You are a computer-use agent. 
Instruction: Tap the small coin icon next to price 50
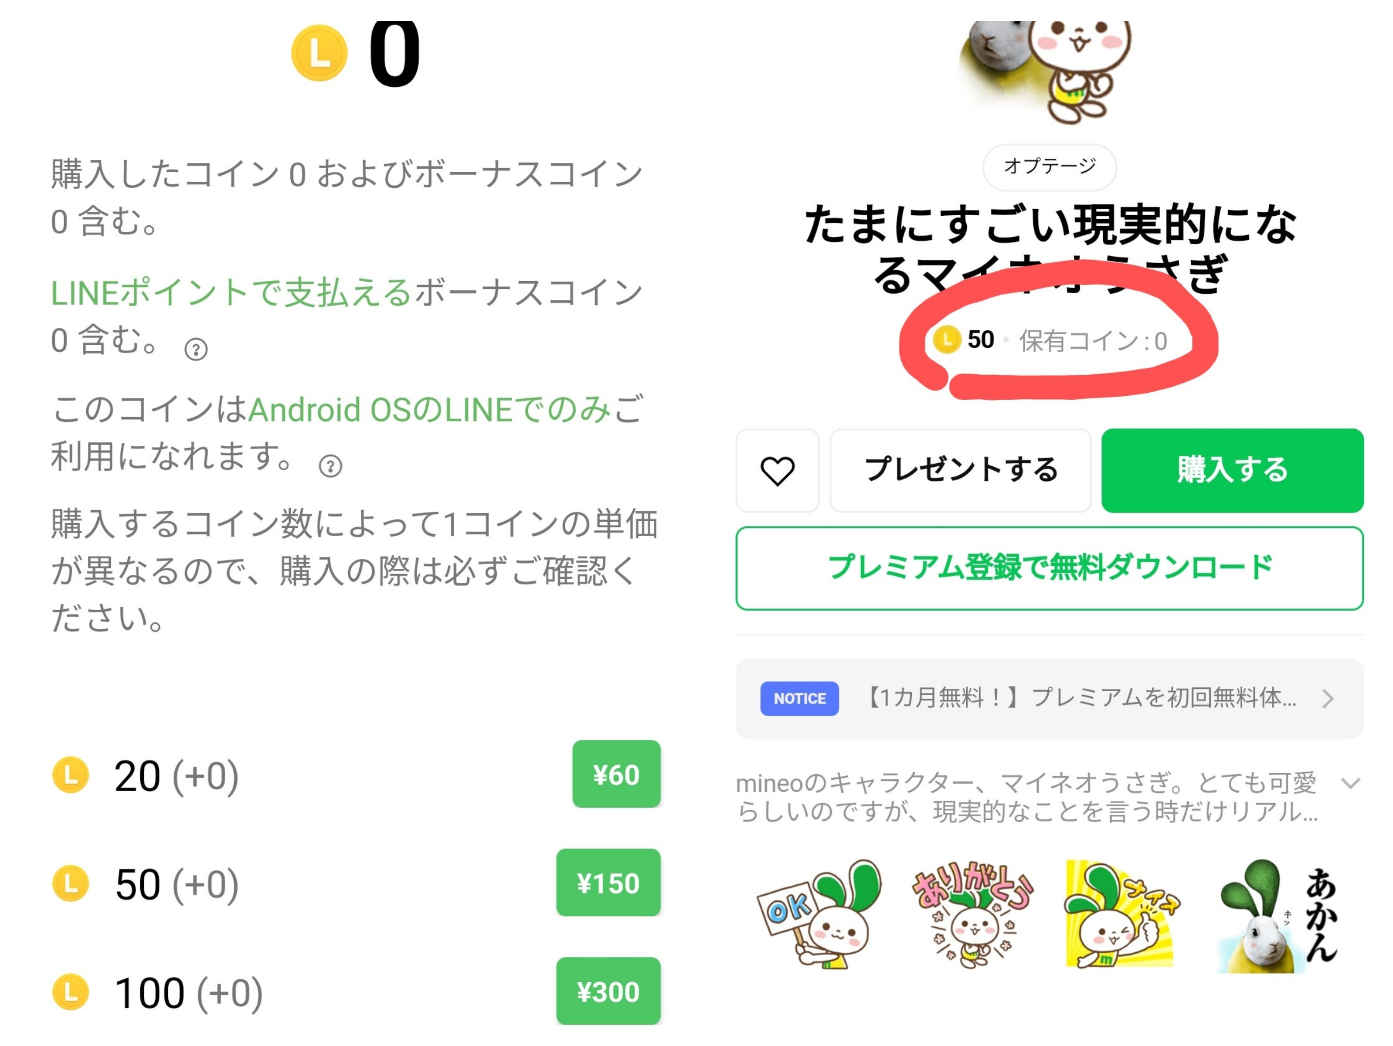tap(947, 340)
